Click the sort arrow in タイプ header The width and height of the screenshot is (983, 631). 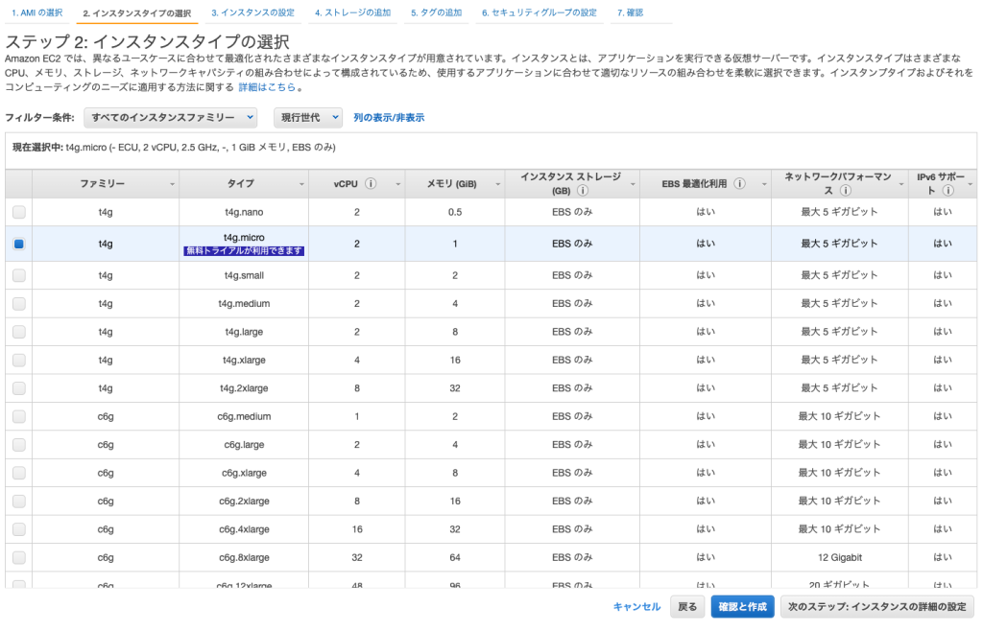pos(301,184)
